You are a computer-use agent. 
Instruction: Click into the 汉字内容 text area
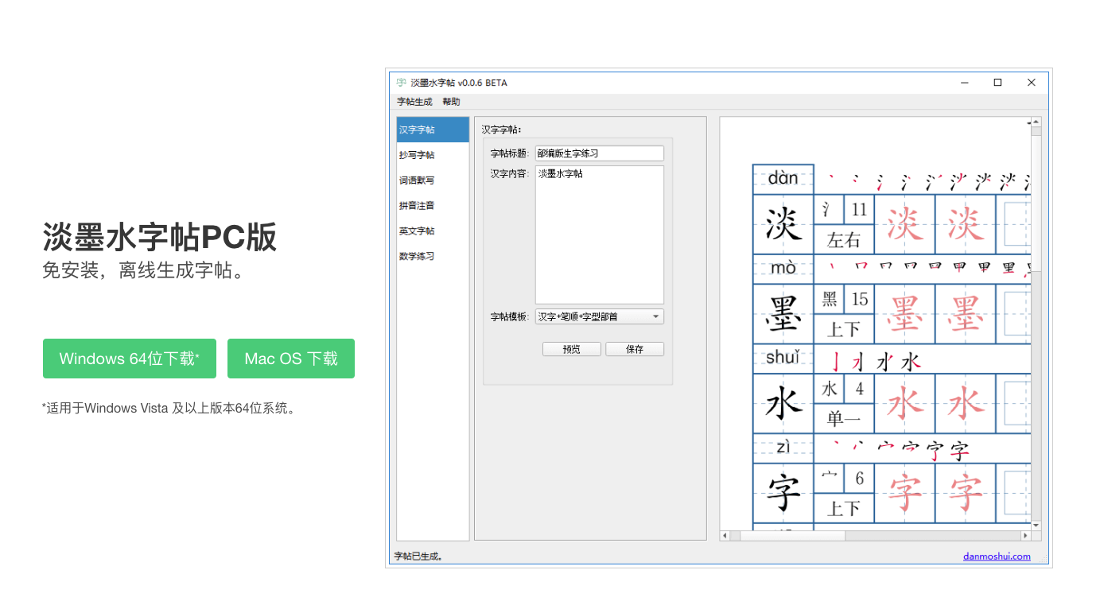pyautogui.click(x=599, y=235)
